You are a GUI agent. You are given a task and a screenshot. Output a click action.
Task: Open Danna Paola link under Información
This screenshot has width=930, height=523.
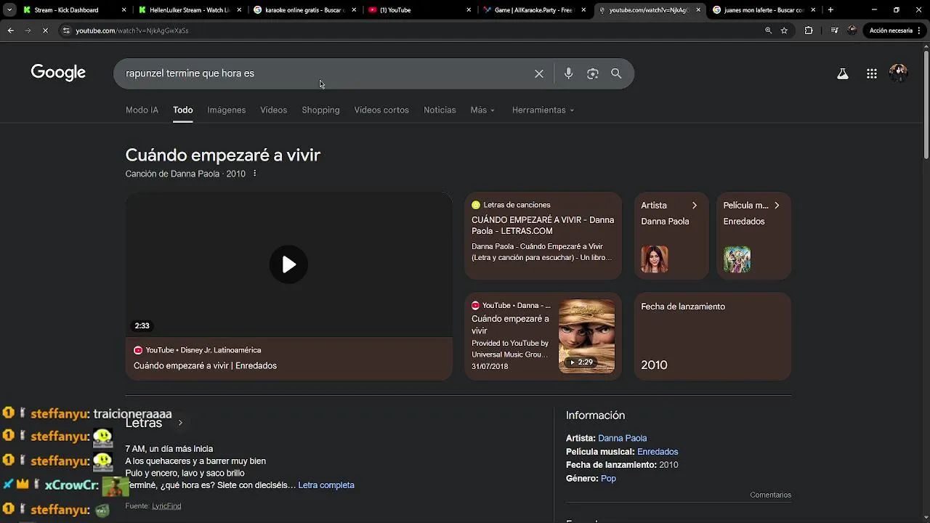(x=622, y=438)
